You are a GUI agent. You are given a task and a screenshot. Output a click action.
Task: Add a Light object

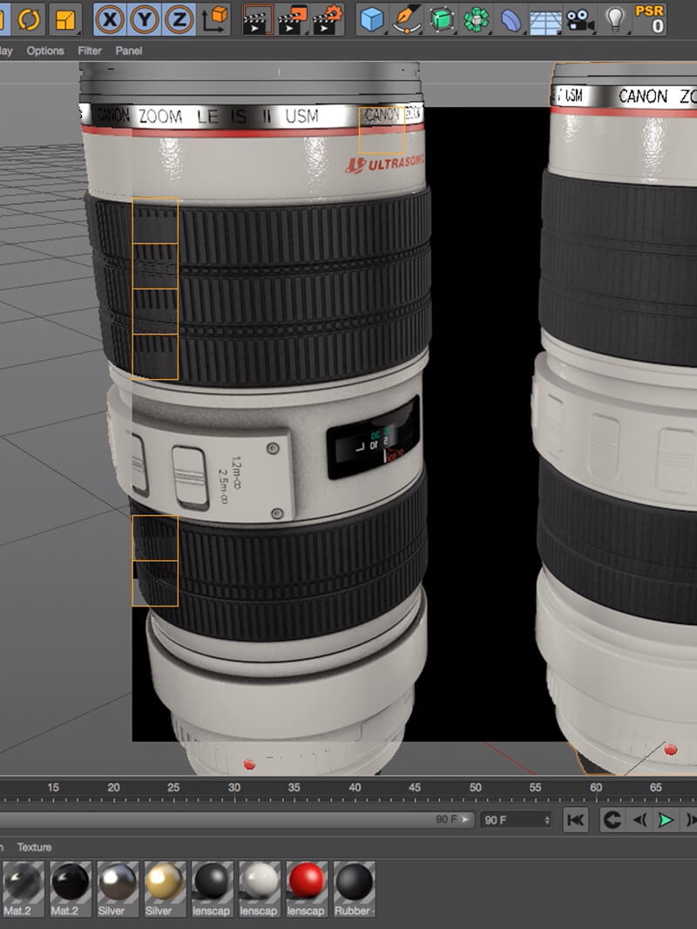[615, 19]
